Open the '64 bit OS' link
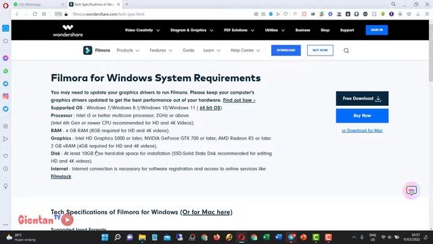This screenshot has height=244, width=433. (210, 108)
